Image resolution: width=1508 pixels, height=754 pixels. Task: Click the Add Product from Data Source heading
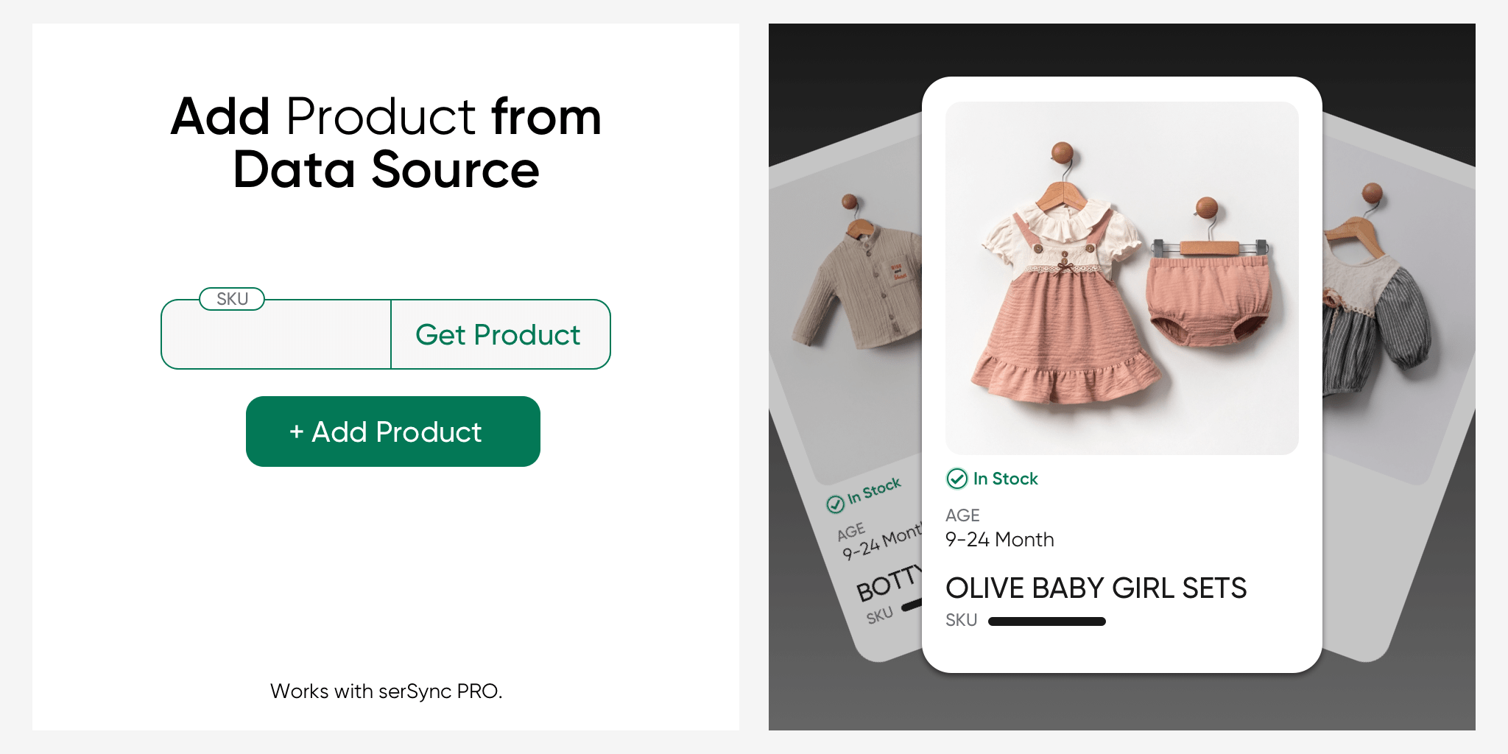386,143
